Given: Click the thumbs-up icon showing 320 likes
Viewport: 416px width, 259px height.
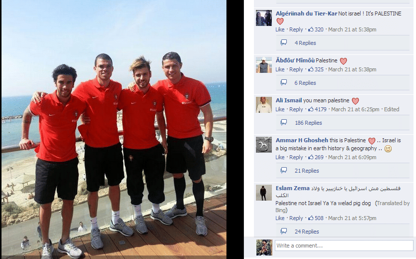Looking at the screenshot, I should (311, 29).
